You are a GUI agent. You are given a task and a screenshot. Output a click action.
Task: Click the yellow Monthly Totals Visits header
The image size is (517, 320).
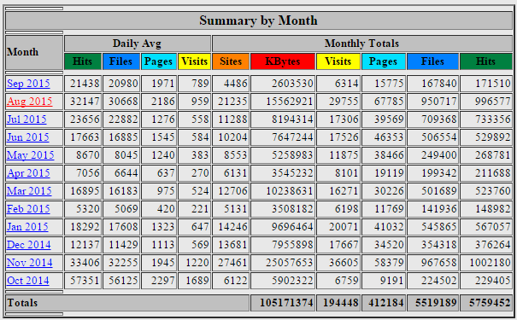pyautogui.click(x=338, y=61)
